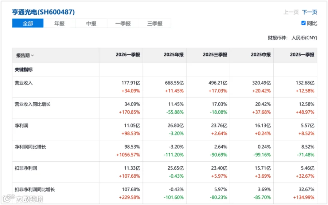Image resolution: width=328 pixels, height=205 pixels.
Task: Select the 全部 tab
Action: coord(28,23)
